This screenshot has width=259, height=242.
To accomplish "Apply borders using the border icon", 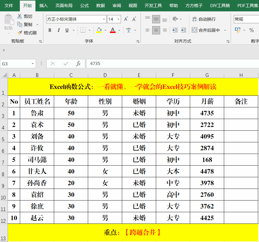I will pyautogui.click(x=83, y=30).
